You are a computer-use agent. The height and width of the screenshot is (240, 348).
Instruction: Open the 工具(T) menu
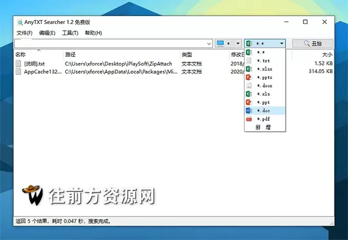(70, 33)
